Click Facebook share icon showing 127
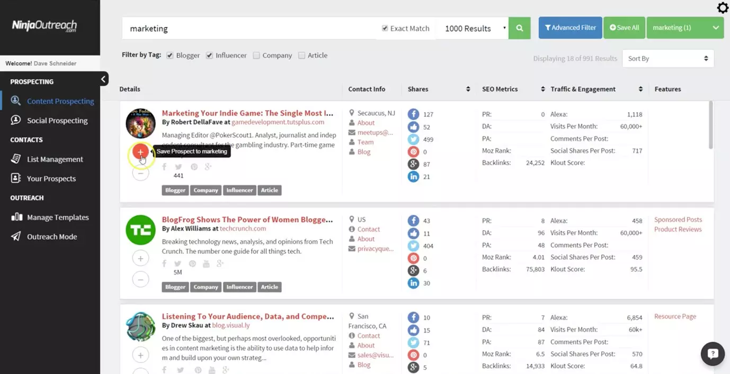 (413, 114)
